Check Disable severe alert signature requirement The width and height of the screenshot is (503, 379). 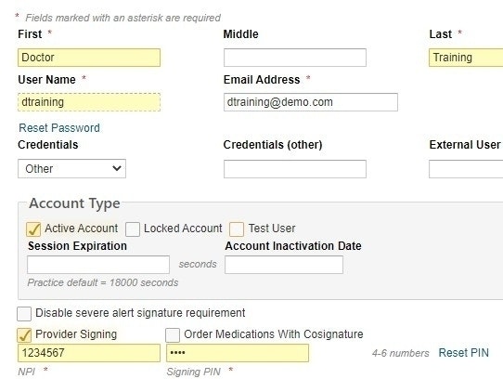click(24, 314)
